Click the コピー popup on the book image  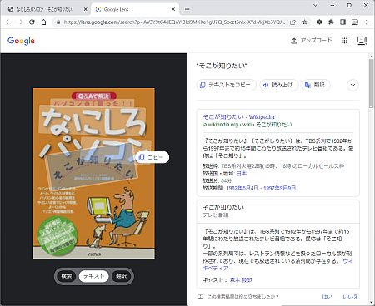[152, 157]
